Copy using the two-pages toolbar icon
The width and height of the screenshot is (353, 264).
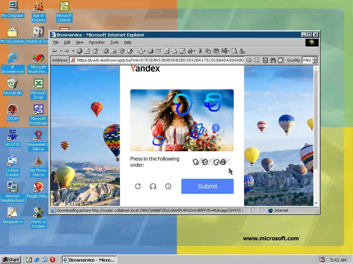(x=208, y=51)
